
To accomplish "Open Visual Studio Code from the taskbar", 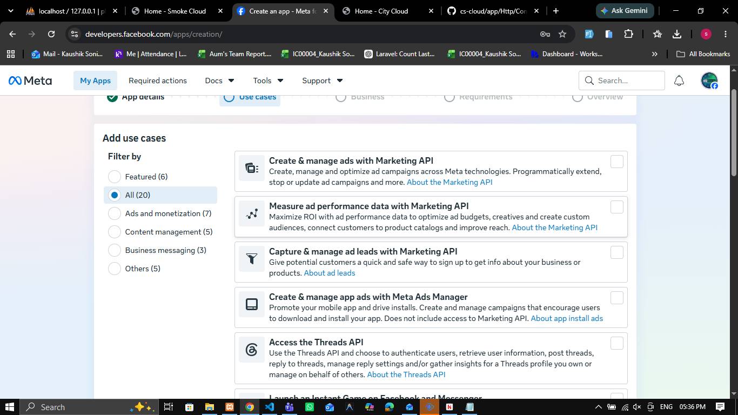I will coord(269,407).
